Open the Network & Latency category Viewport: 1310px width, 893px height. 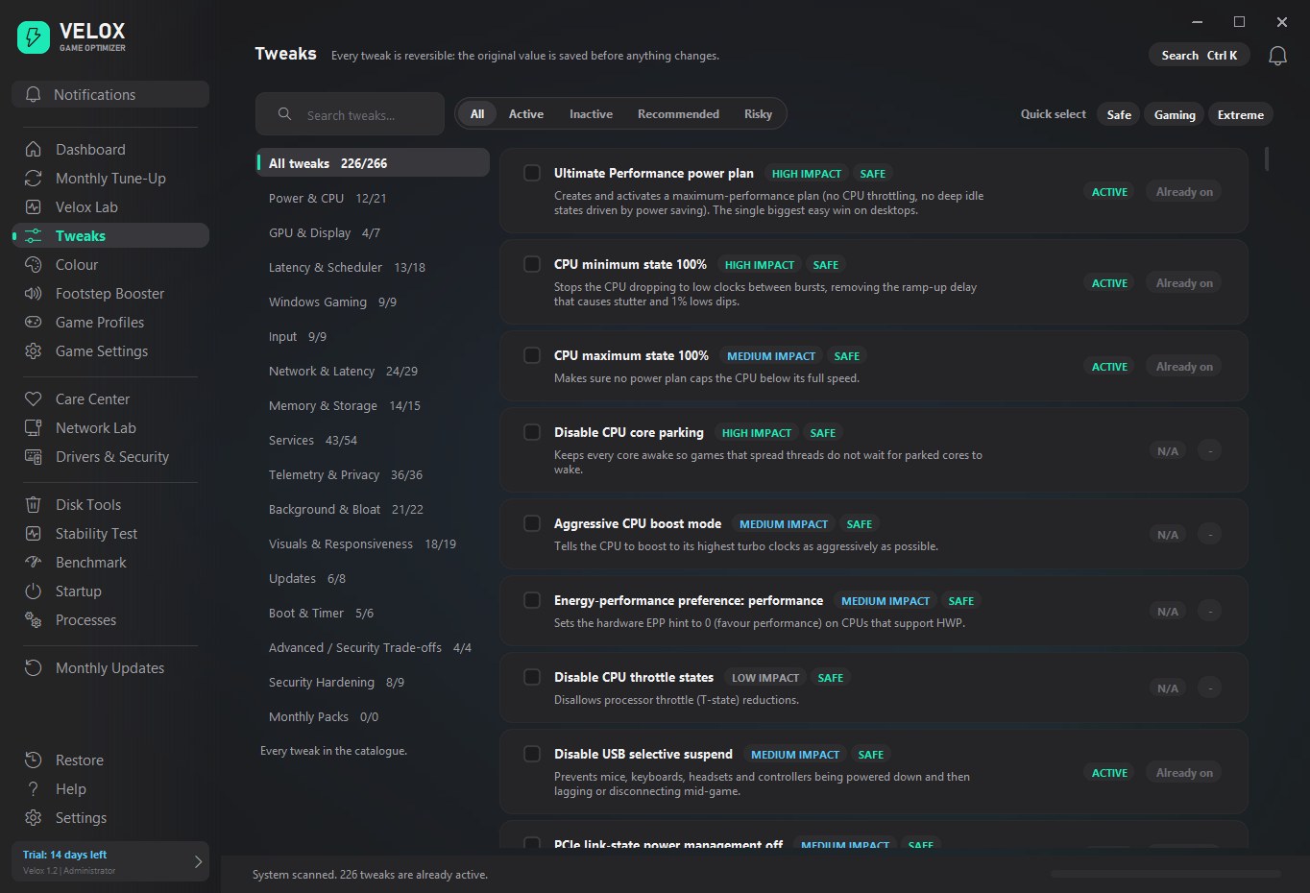[x=373, y=372]
